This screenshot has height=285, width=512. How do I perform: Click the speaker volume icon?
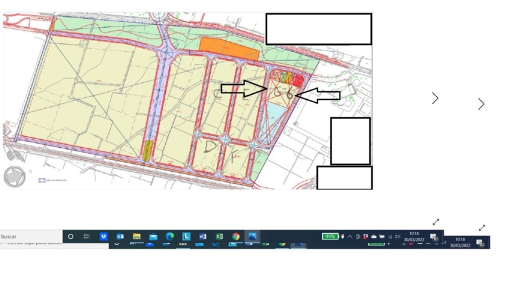click(397, 236)
